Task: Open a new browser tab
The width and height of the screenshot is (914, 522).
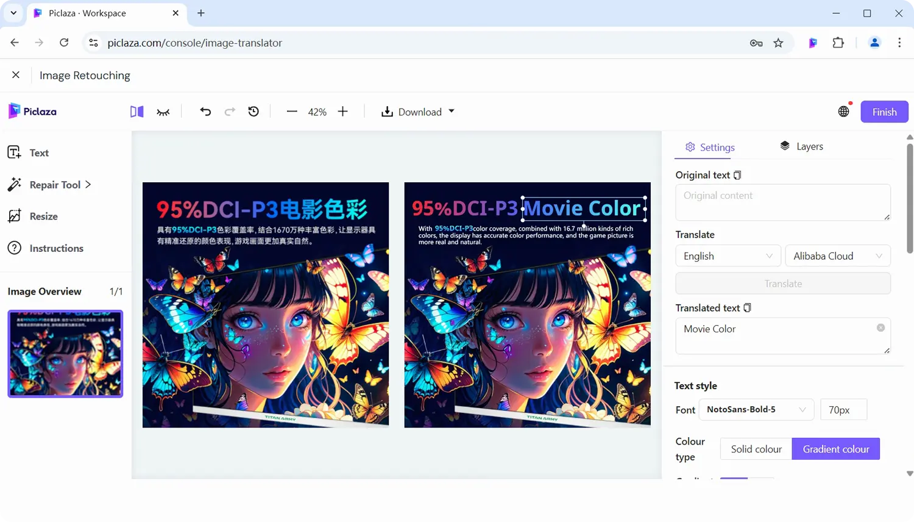Action: click(201, 13)
